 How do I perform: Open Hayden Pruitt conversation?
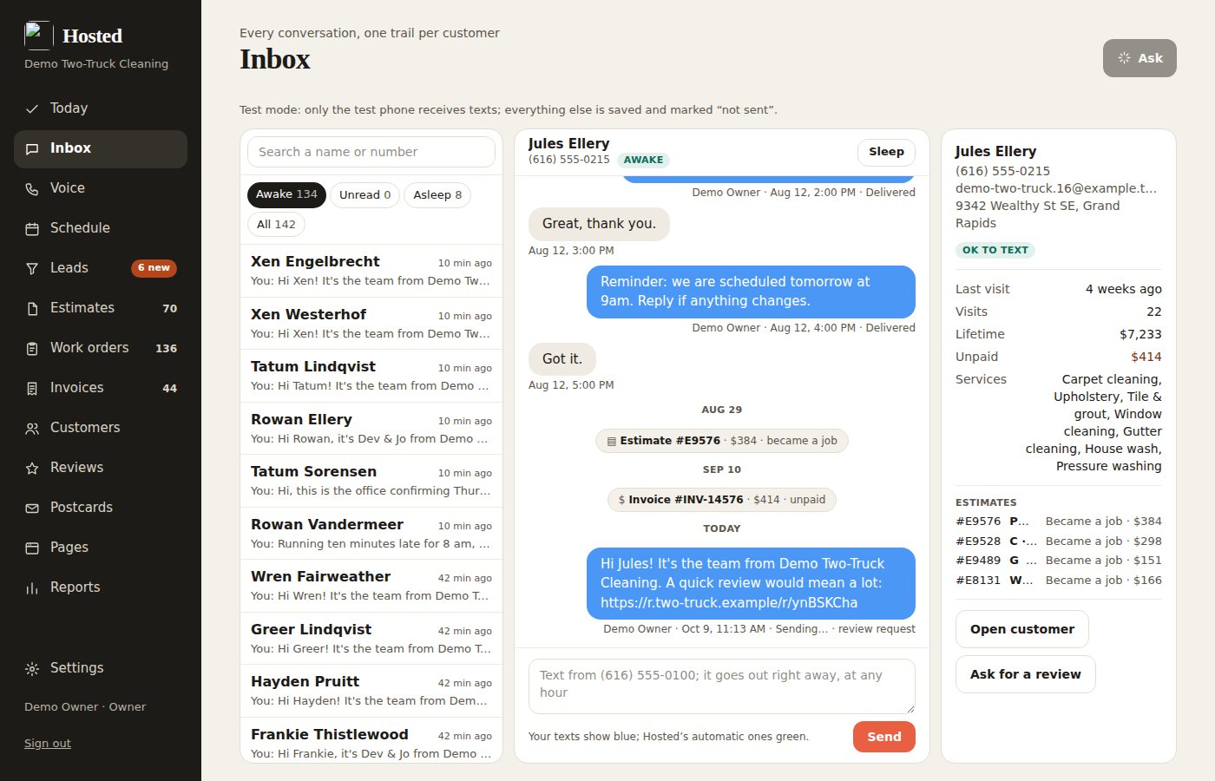point(371,691)
